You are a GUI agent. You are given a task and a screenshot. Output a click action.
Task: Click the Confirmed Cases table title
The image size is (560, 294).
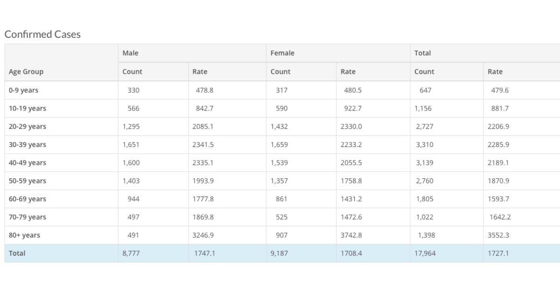coord(42,35)
